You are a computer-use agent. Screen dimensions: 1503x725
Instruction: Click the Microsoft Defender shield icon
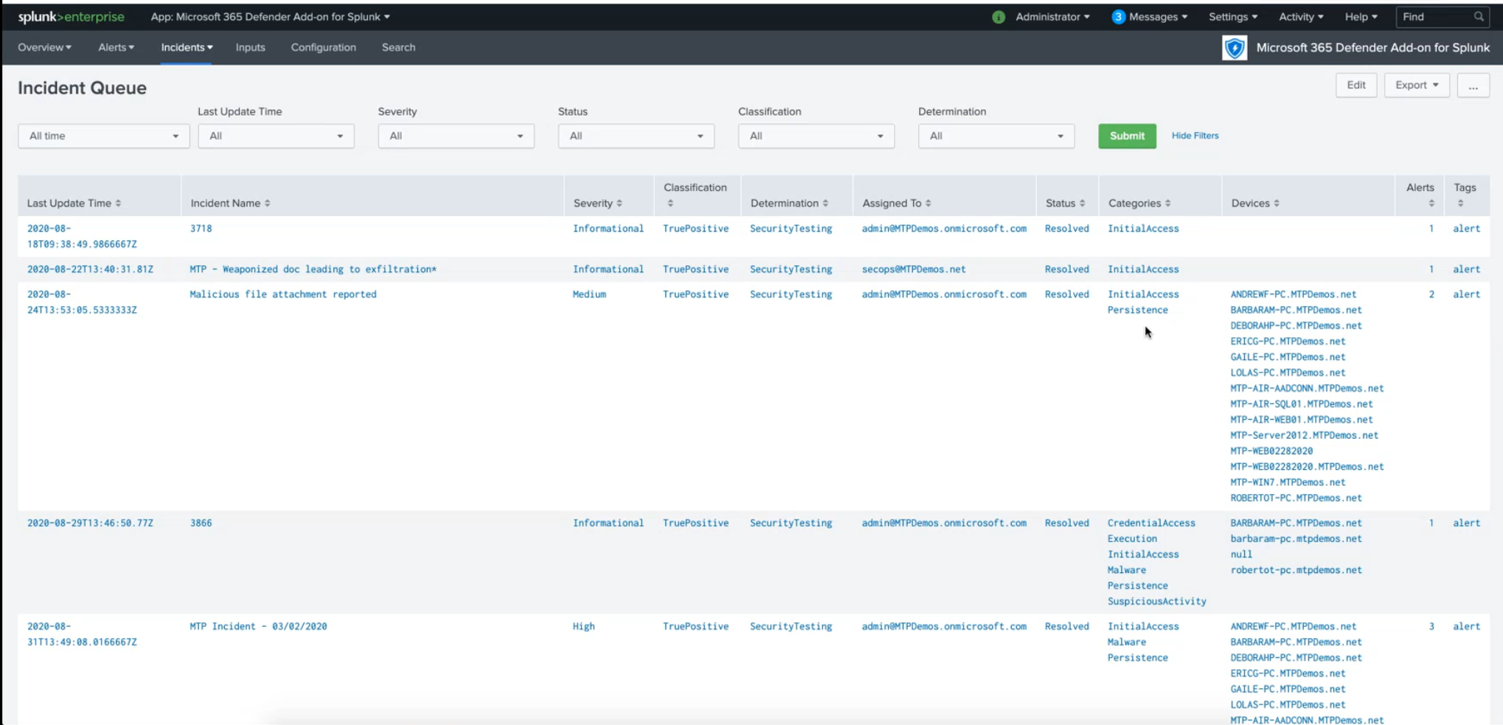[x=1235, y=48]
